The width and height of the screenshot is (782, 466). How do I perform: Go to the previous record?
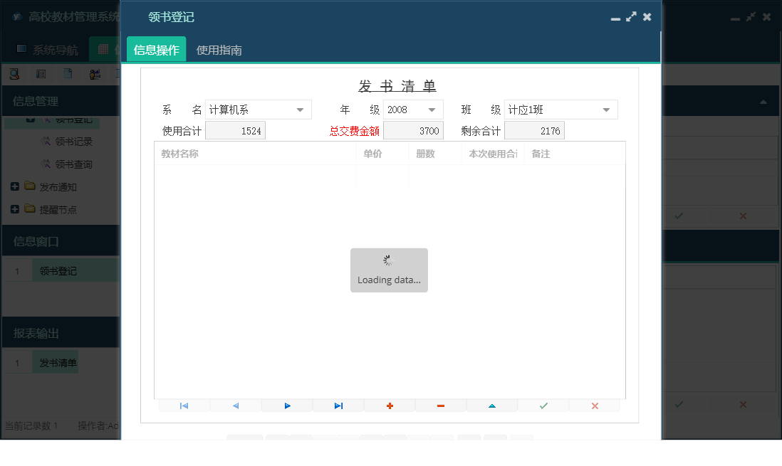235,405
